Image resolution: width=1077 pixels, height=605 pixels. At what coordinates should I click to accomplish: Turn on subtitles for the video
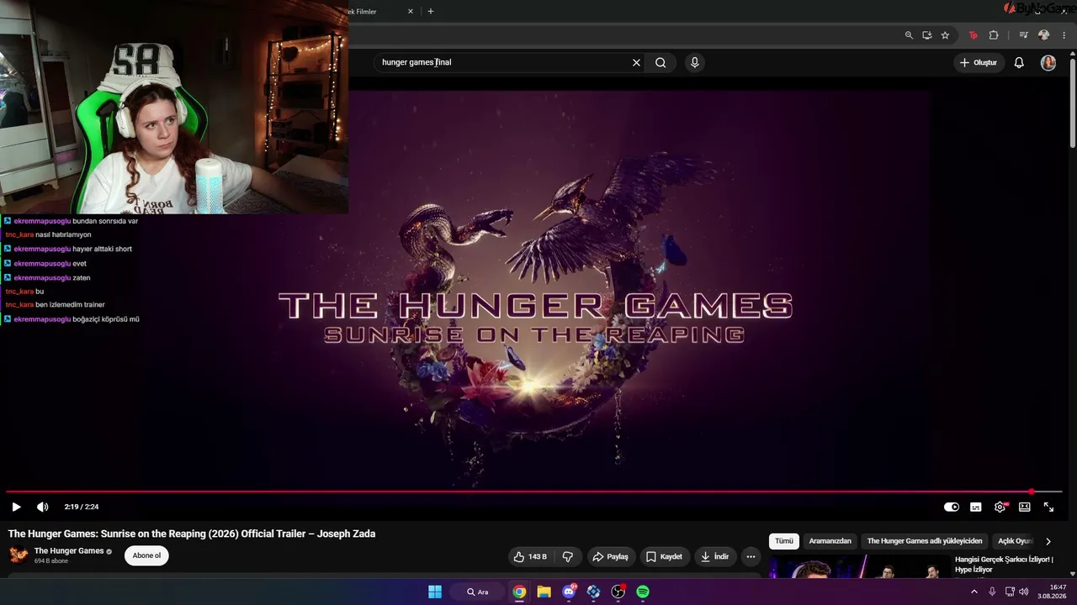pos(975,507)
